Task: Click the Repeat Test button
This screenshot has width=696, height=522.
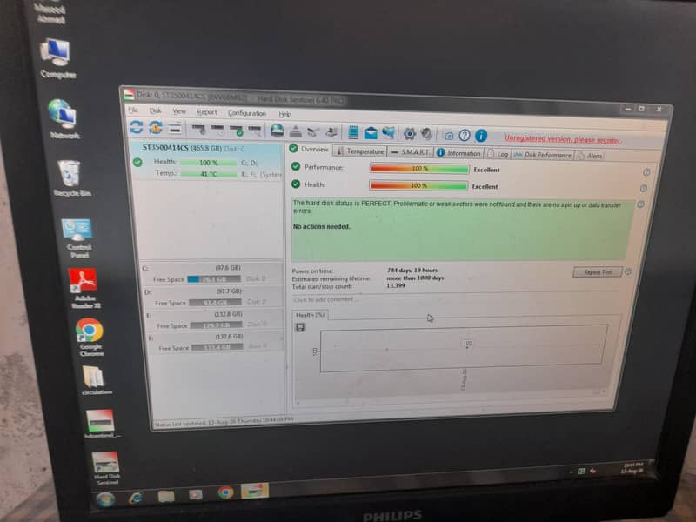Action: [598, 271]
